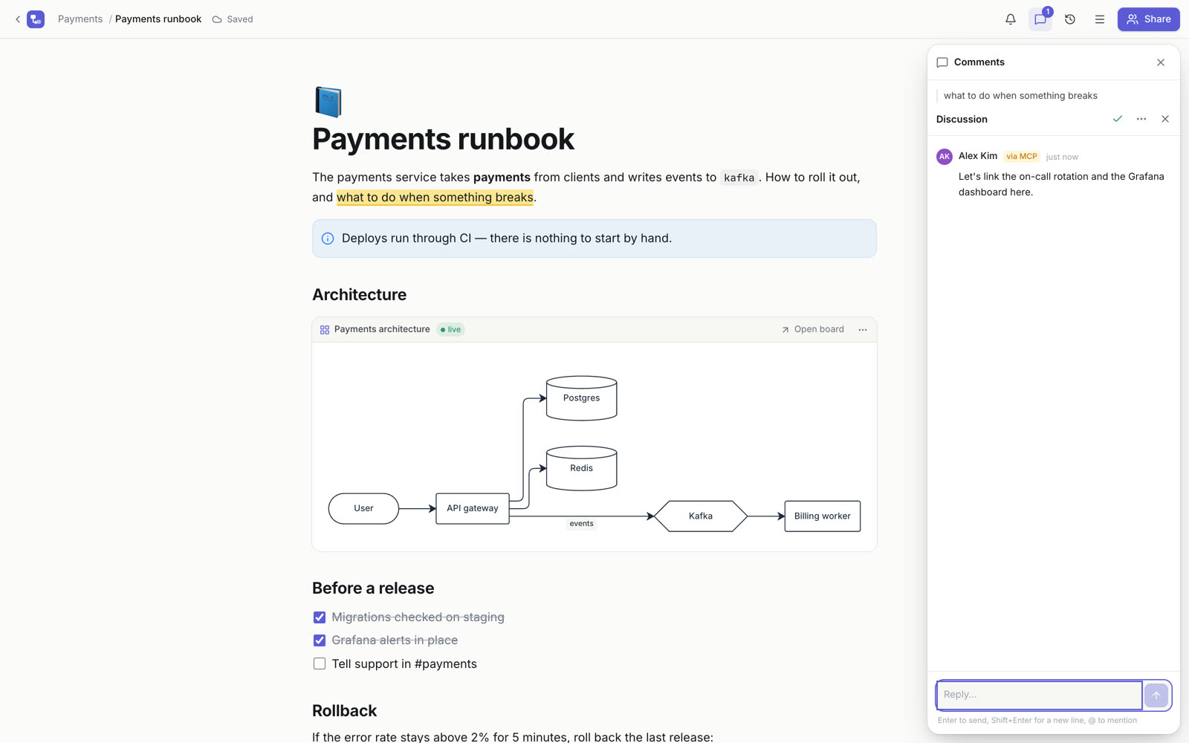Click the Saved cloud status indicator
1189x743 pixels.
[x=233, y=19]
